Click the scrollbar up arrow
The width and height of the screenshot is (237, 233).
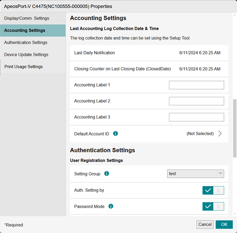(235, 15)
